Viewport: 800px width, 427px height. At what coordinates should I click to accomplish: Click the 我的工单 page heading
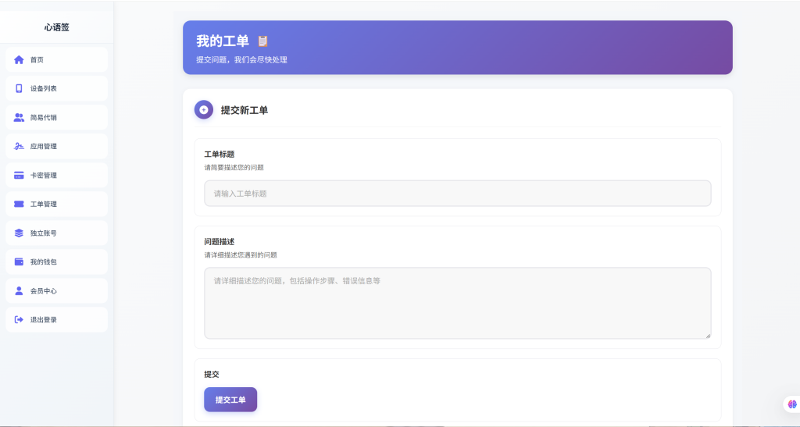[x=223, y=41]
